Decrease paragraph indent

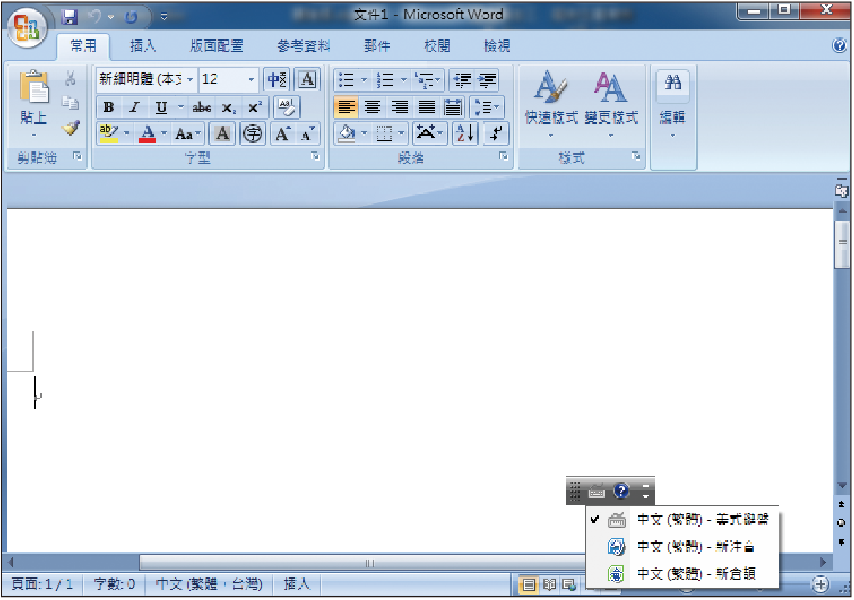click(462, 80)
